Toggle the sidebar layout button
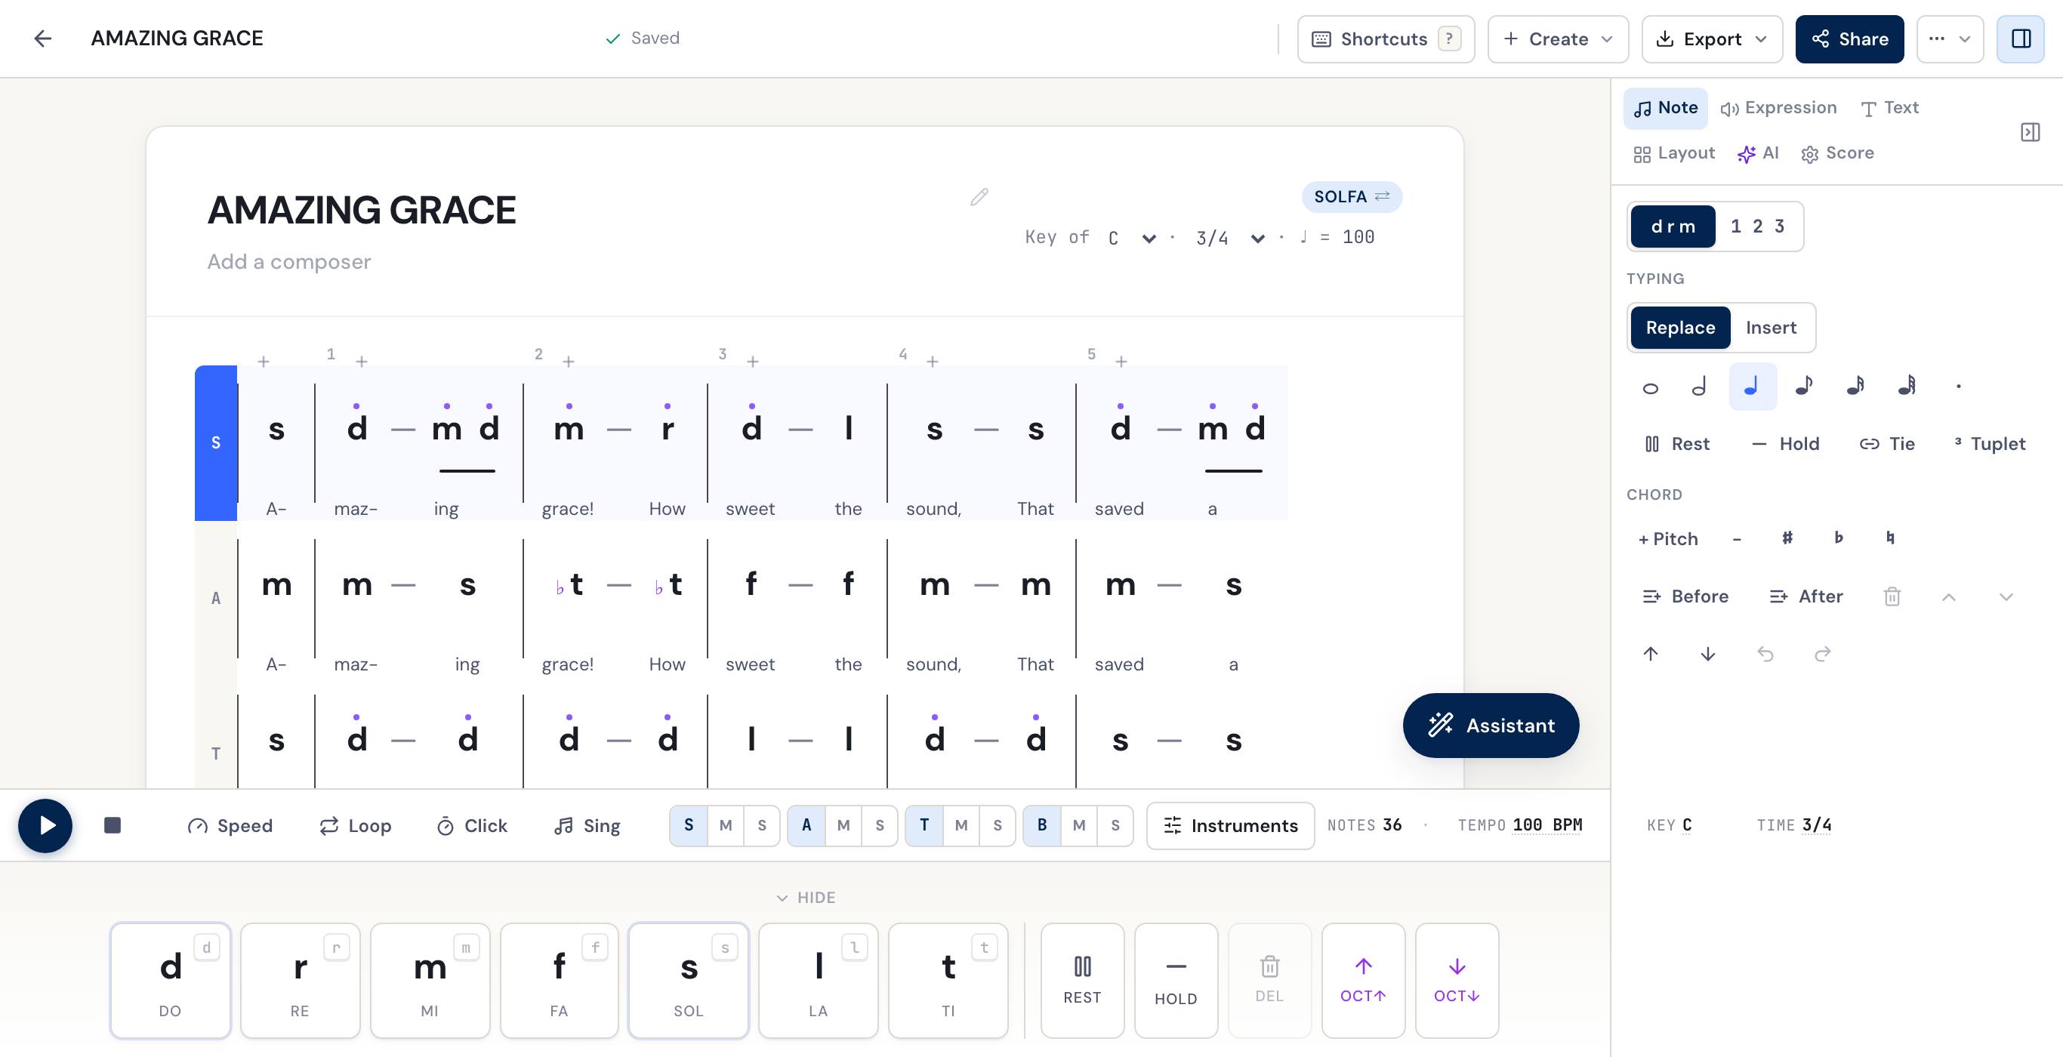Screen dimensions: 2063x1057 pos(2021,39)
